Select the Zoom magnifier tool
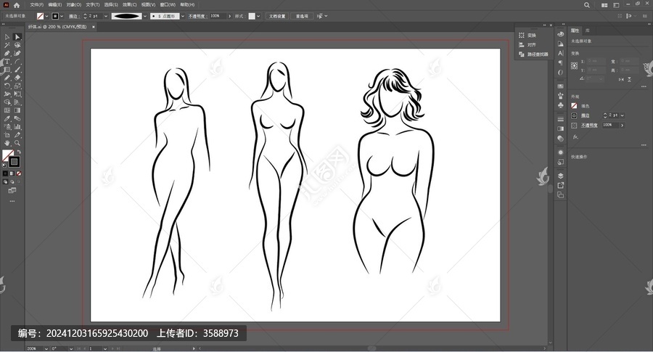Viewport: 653px width, 352px height. click(17, 143)
